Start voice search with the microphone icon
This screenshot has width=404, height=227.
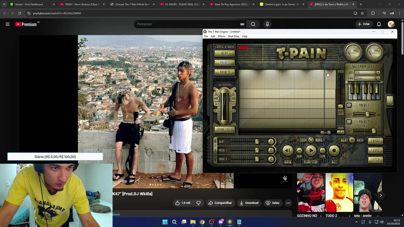(x=267, y=24)
